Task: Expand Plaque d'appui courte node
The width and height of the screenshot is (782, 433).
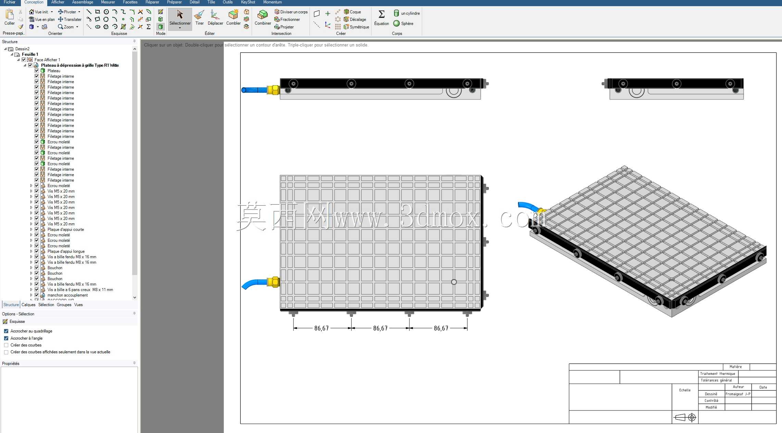Action: (31, 229)
